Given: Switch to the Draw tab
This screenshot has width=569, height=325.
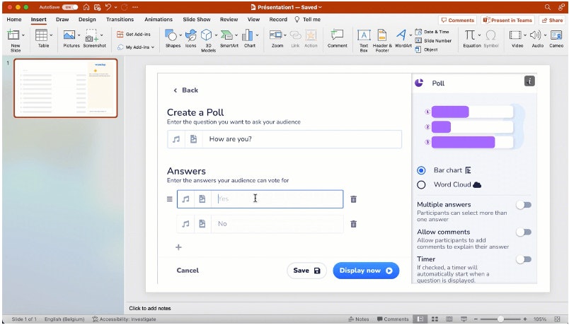Looking at the screenshot, I should pyautogui.click(x=62, y=20).
